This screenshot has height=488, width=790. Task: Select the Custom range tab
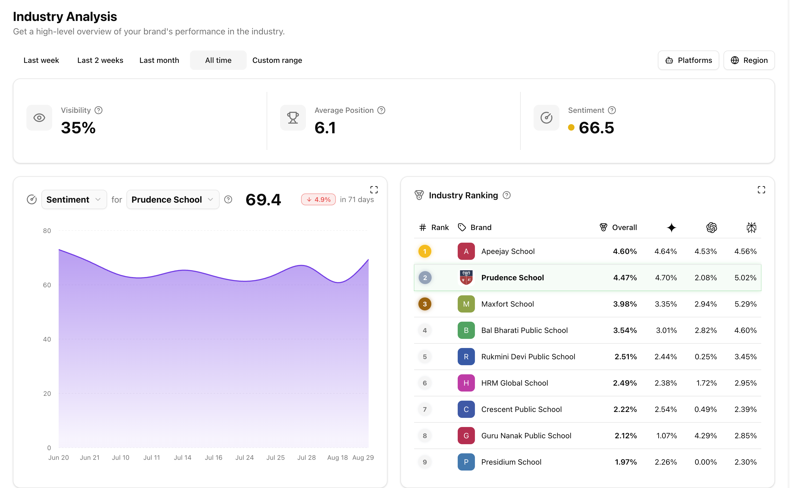click(277, 60)
